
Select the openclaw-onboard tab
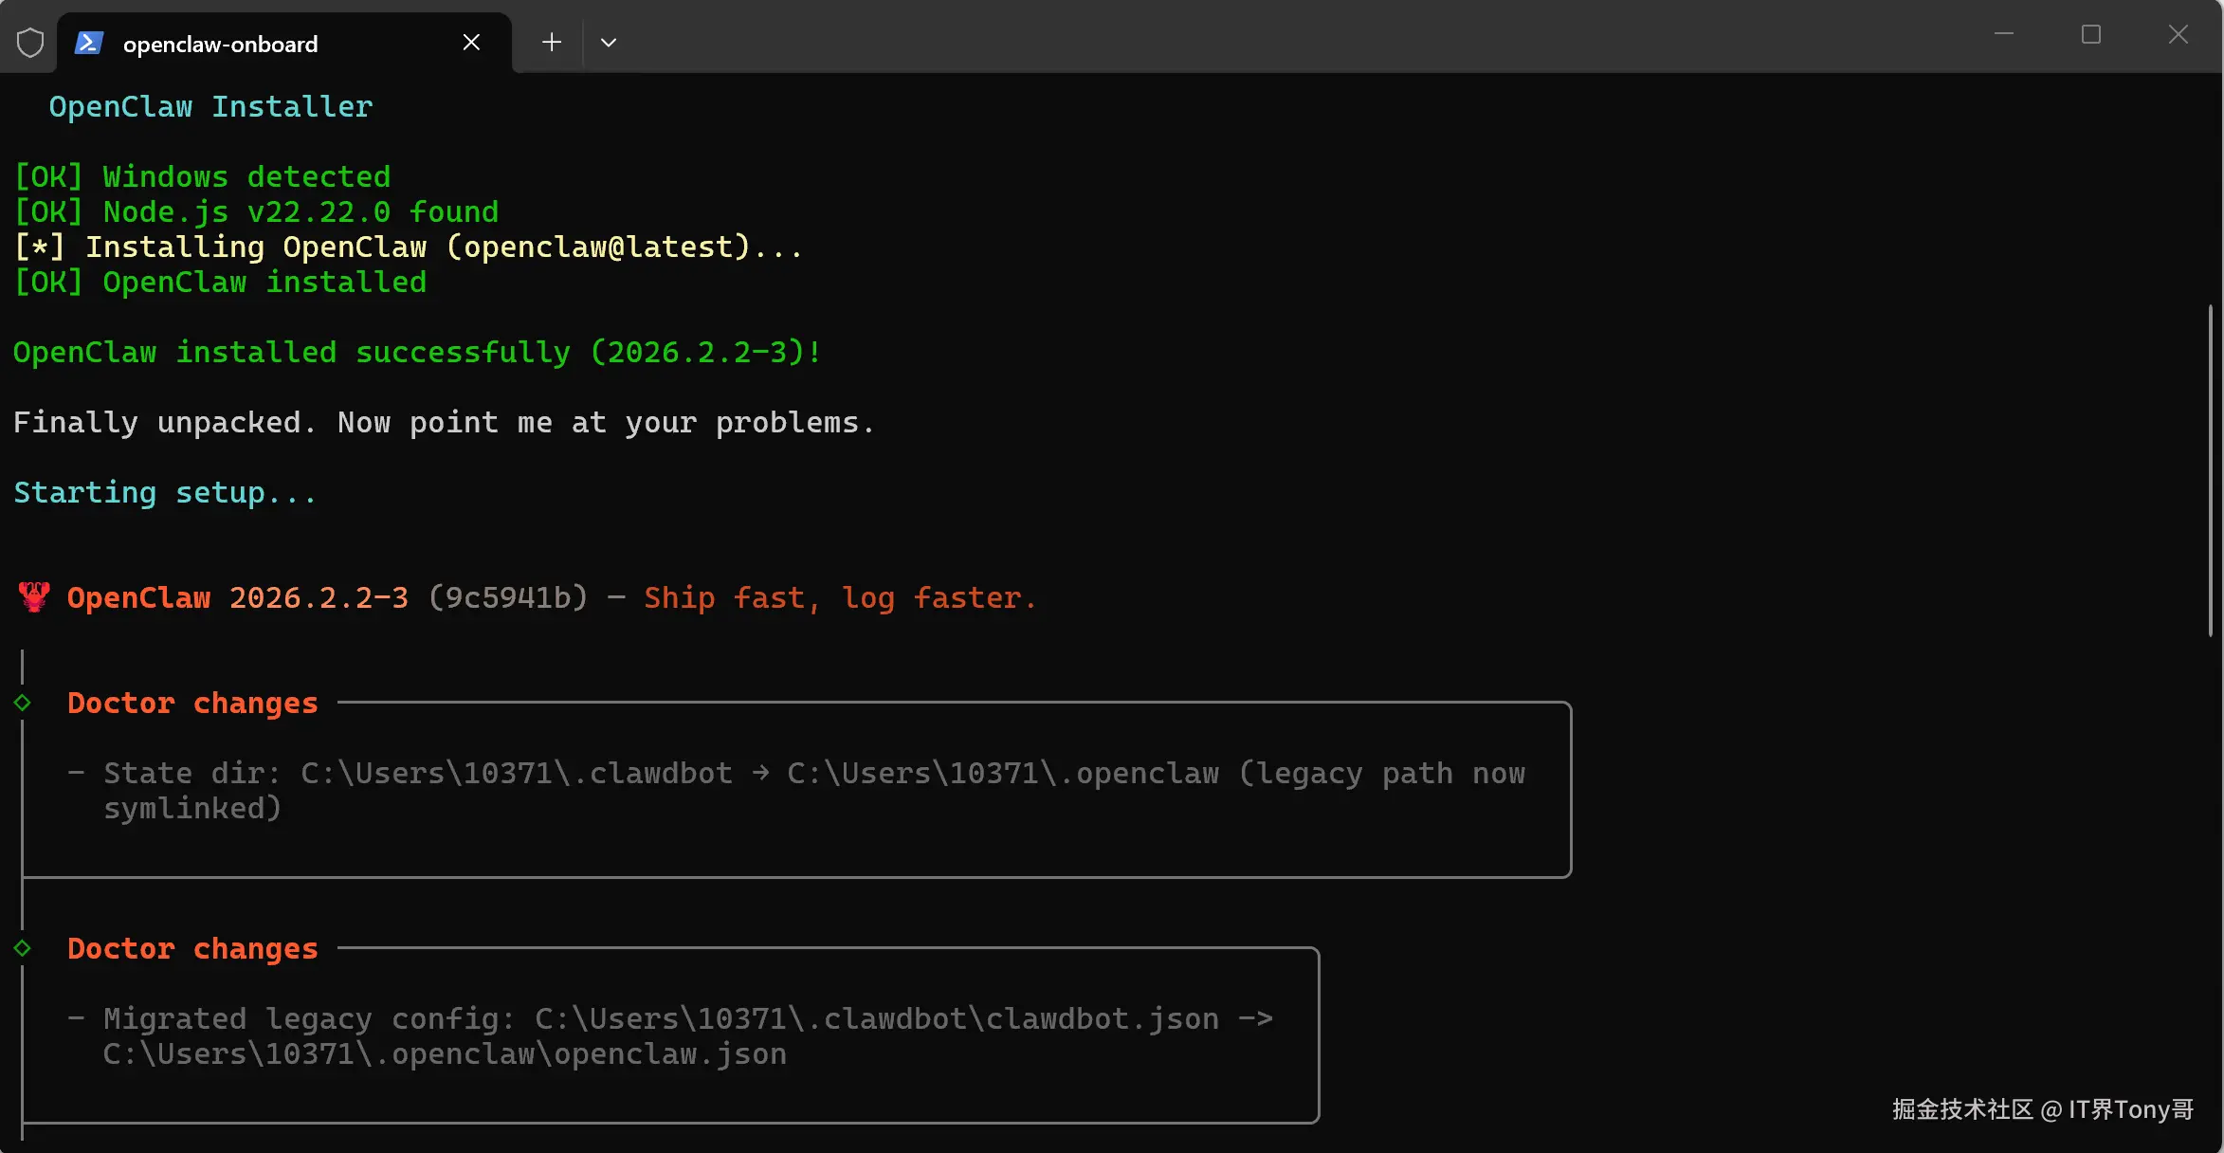[220, 45]
